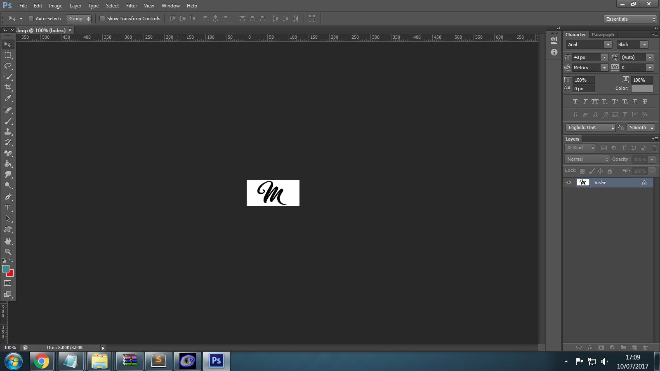Select the Lasso tool

click(8, 66)
